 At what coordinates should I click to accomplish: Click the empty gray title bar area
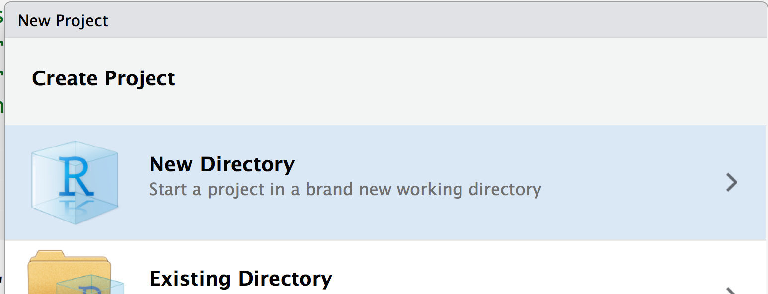coord(422,20)
